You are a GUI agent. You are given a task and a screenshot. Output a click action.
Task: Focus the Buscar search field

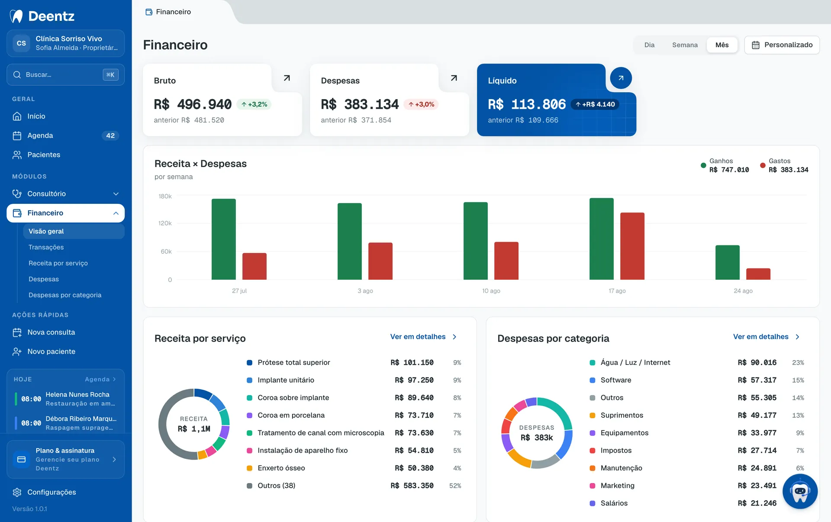[x=65, y=74]
